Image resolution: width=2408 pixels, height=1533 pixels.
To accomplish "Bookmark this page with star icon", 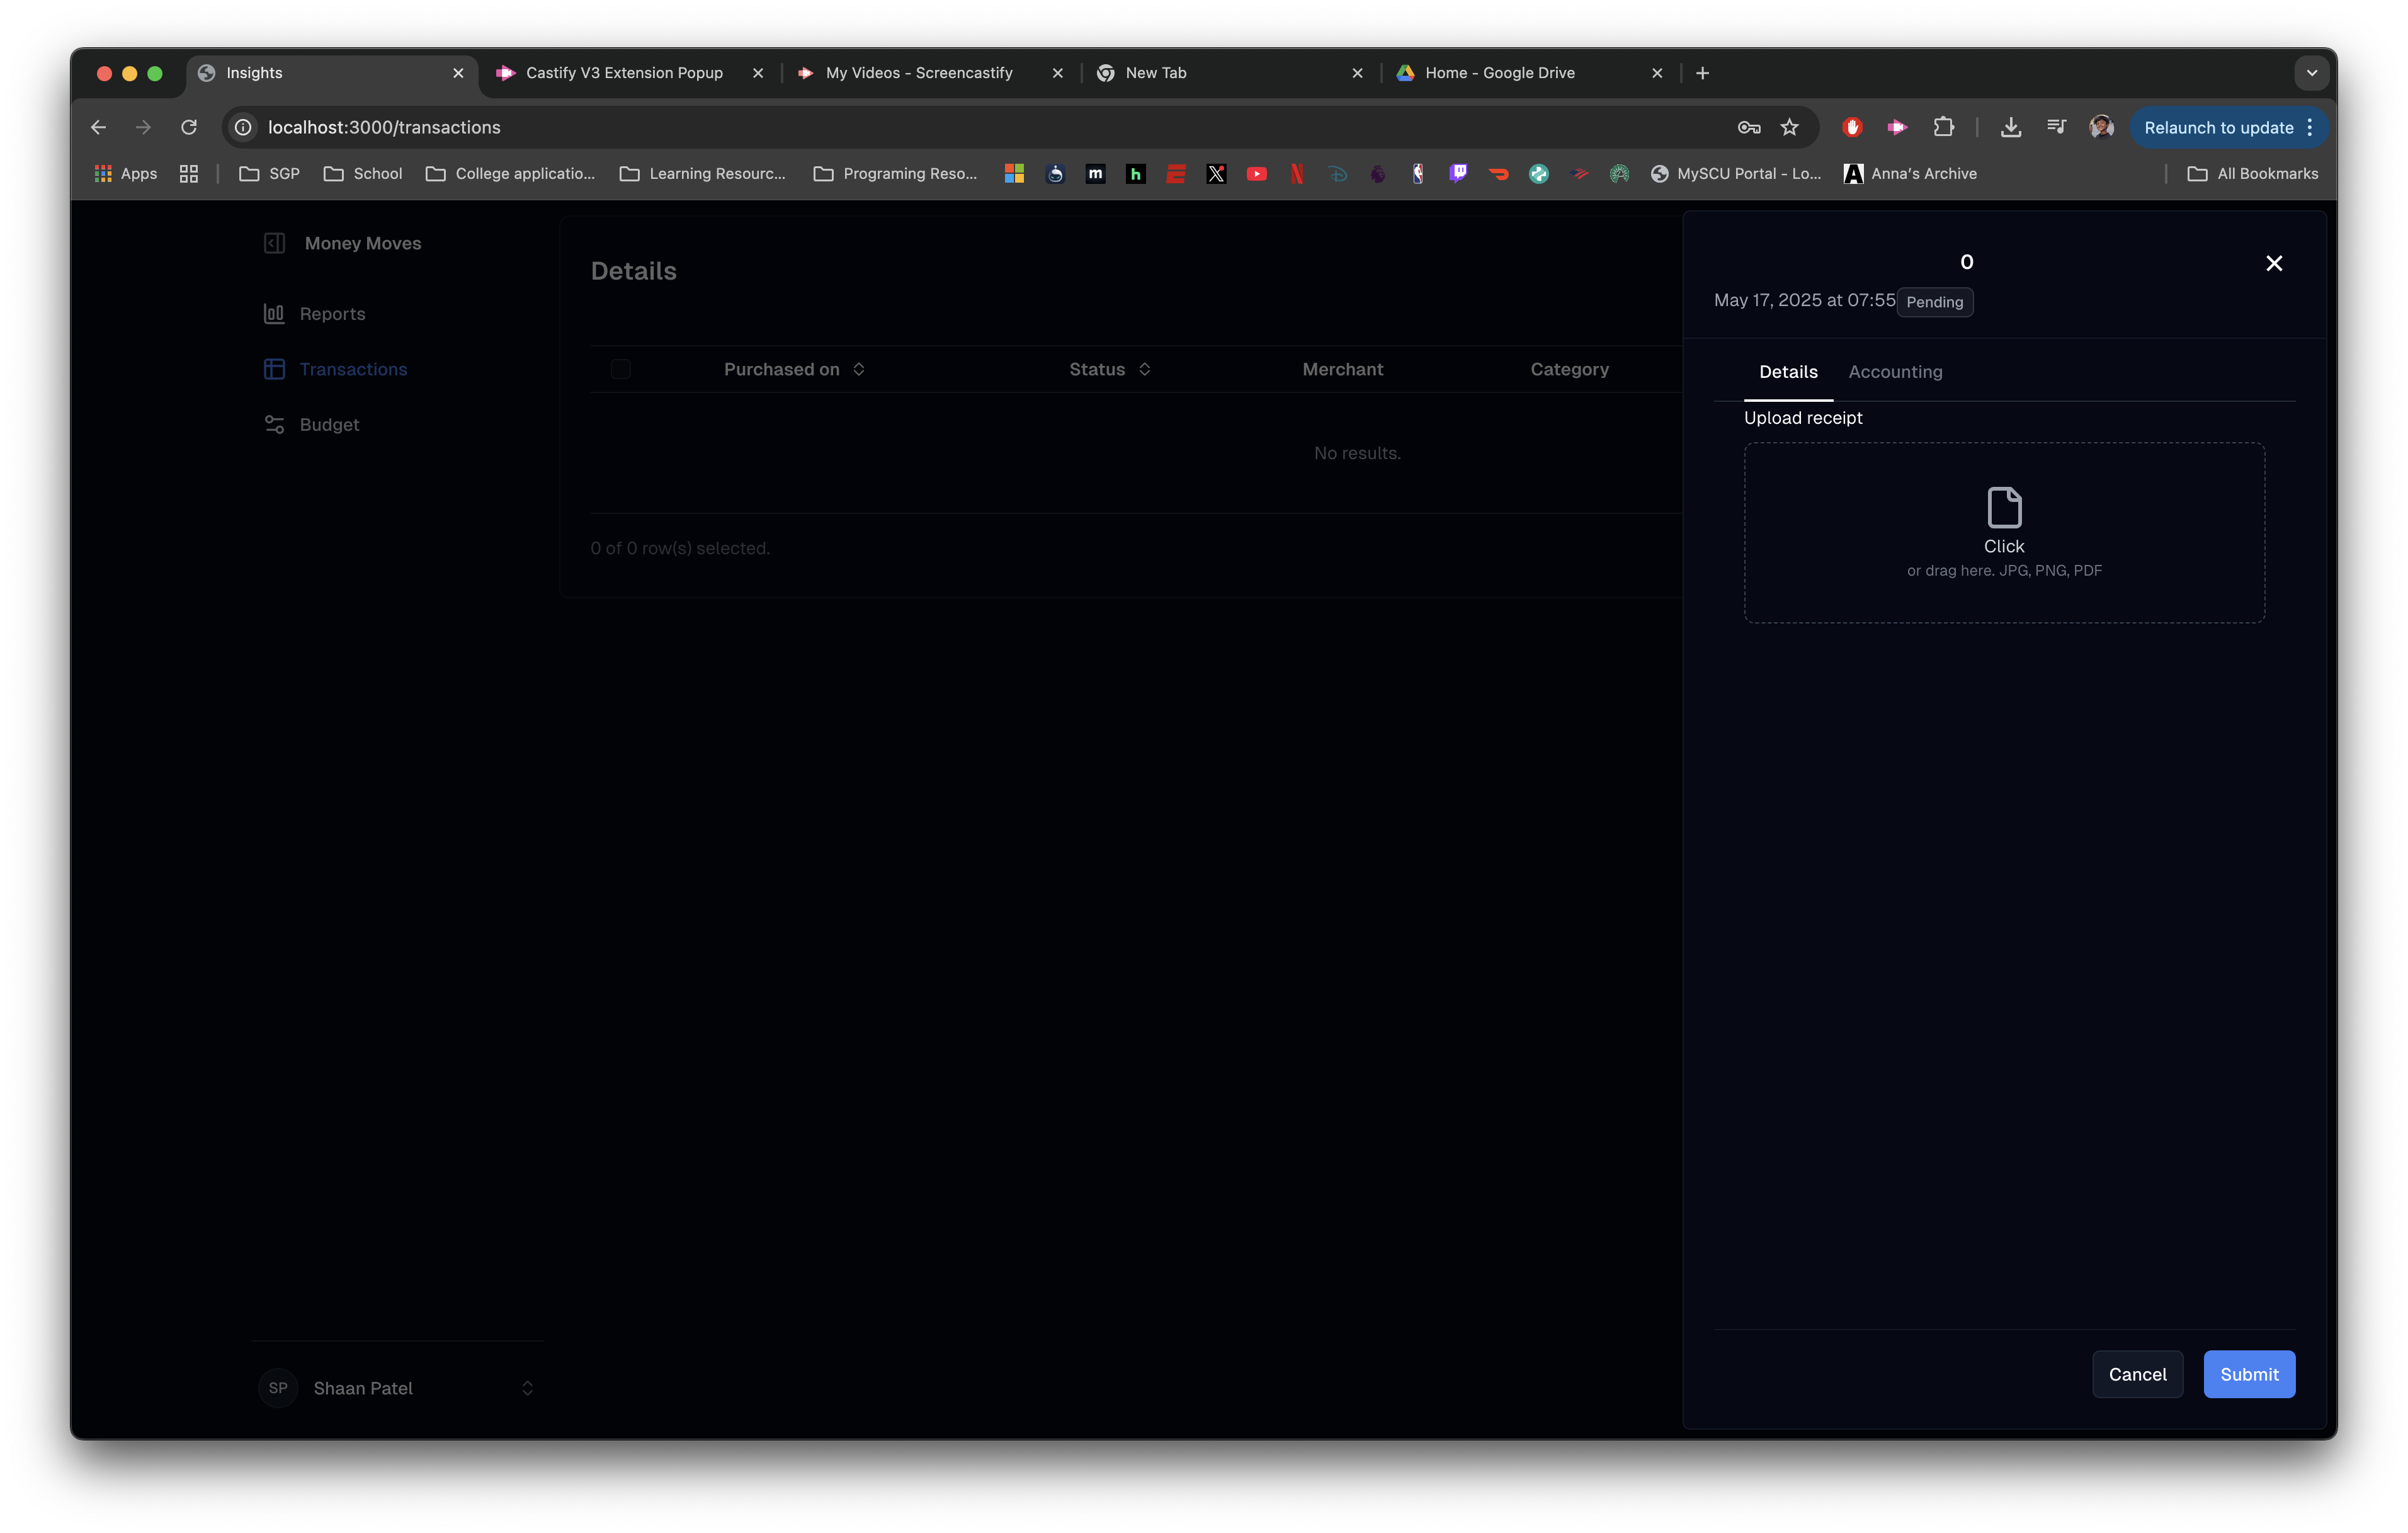I will 1789,127.
